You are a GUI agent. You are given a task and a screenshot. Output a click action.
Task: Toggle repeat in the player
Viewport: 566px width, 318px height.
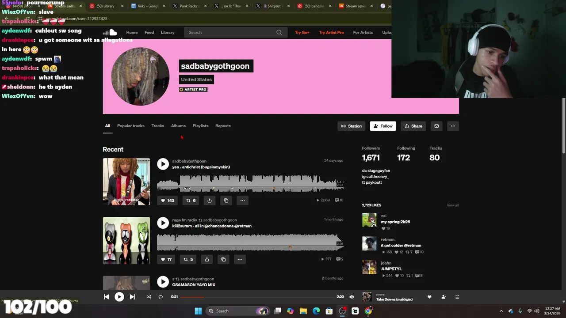(161, 297)
